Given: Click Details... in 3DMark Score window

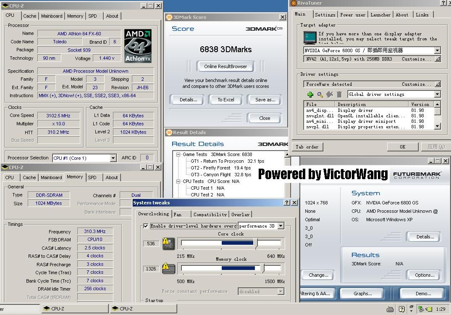Looking at the screenshot, I should [x=189, y=100].
